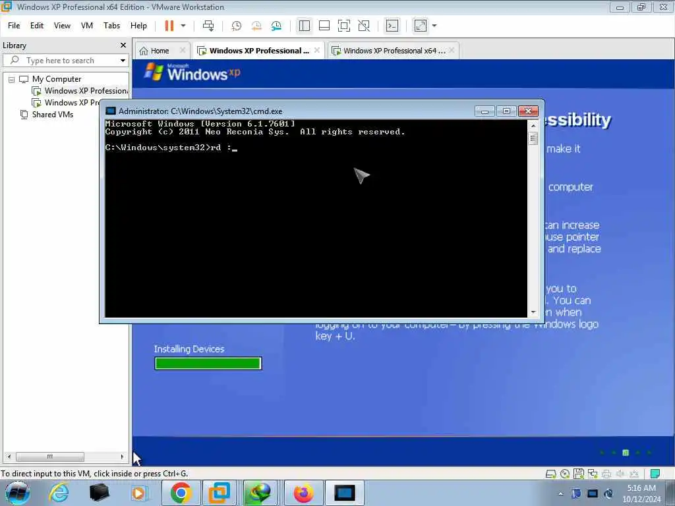This screenshot has height=506, width=675.
Task: Open the power options dropdown next to pause
Action: click(183, 26)
